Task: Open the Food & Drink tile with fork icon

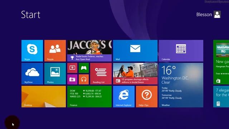Action: coord(221,96)
